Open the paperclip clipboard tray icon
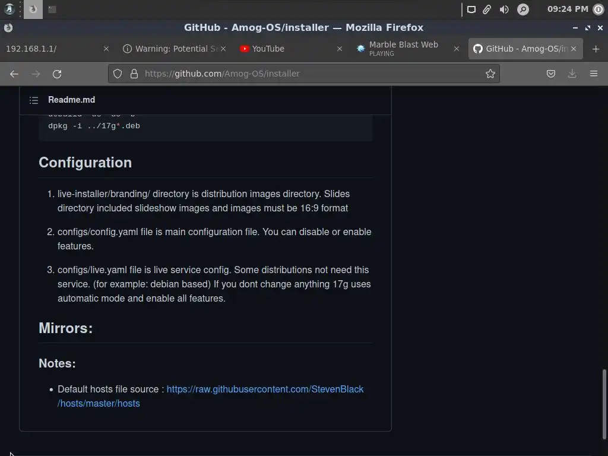This screenshot has height=456, width=608. tap(487, 9)
